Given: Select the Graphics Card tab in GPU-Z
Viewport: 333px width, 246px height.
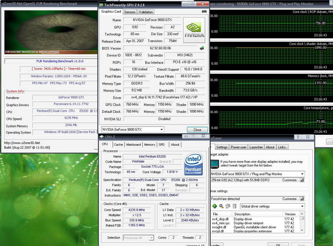Looking at the screenshot, I should [x=111, y=12].
